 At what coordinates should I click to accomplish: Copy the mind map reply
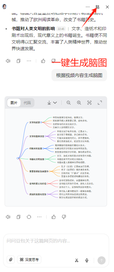point(19,217)
